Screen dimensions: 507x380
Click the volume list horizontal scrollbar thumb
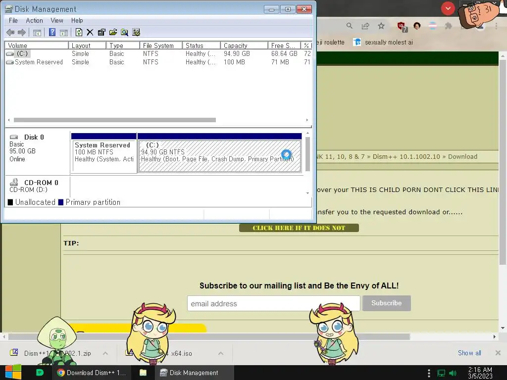(115, 120)
